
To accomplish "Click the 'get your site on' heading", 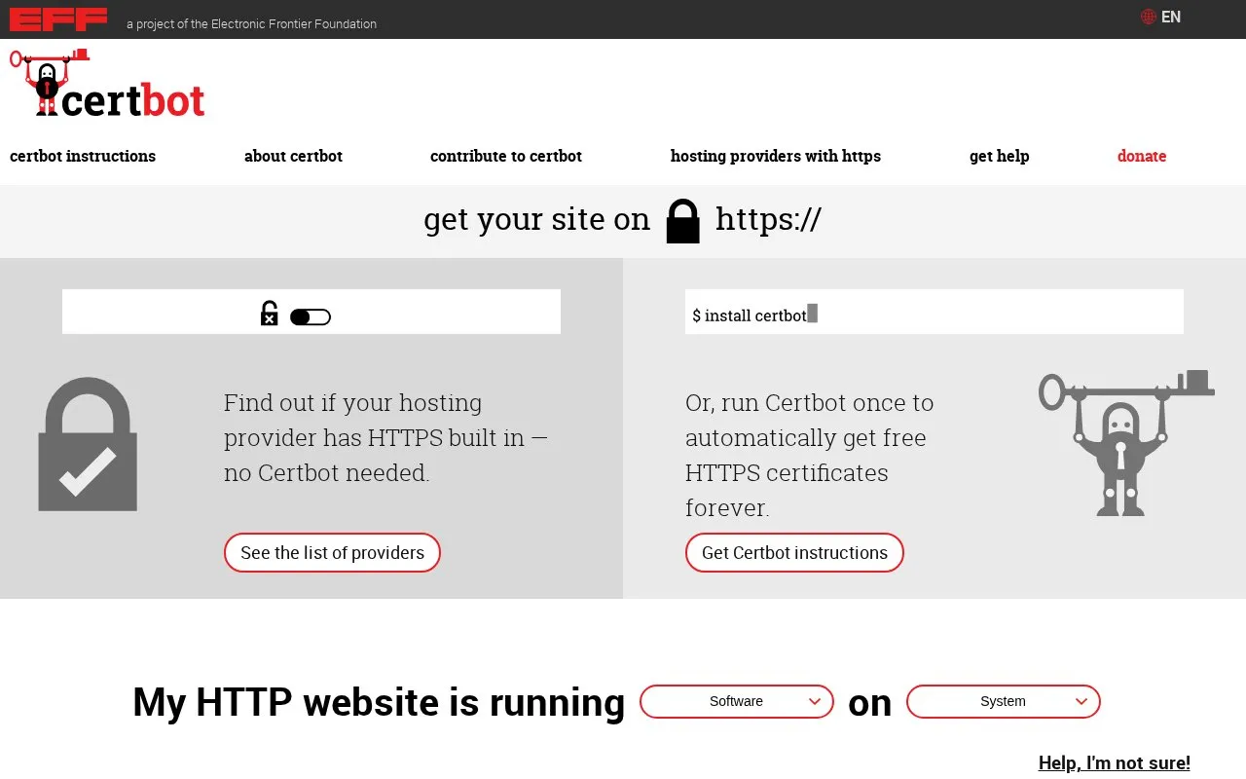I will (x=536, y=219).
